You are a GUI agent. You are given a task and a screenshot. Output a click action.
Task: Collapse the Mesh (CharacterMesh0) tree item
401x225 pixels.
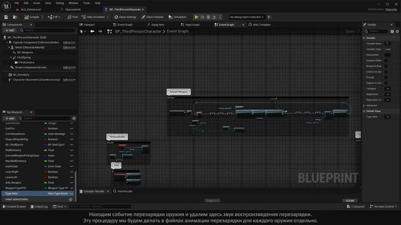pos(9,47)
